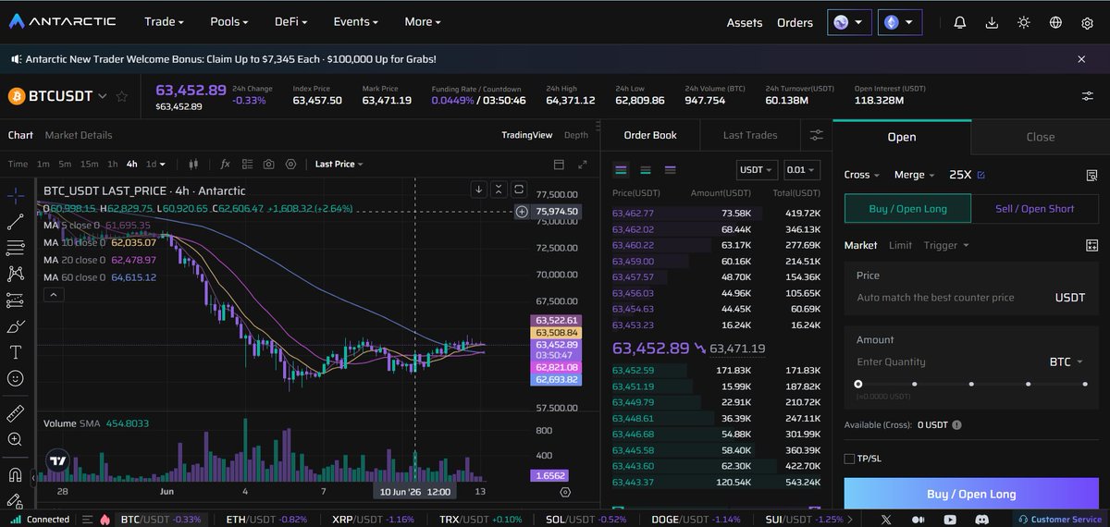Screen dimensions: 1110x527
Task: Open the 0.01 price precision dropdown
Action: coord(801,170)
